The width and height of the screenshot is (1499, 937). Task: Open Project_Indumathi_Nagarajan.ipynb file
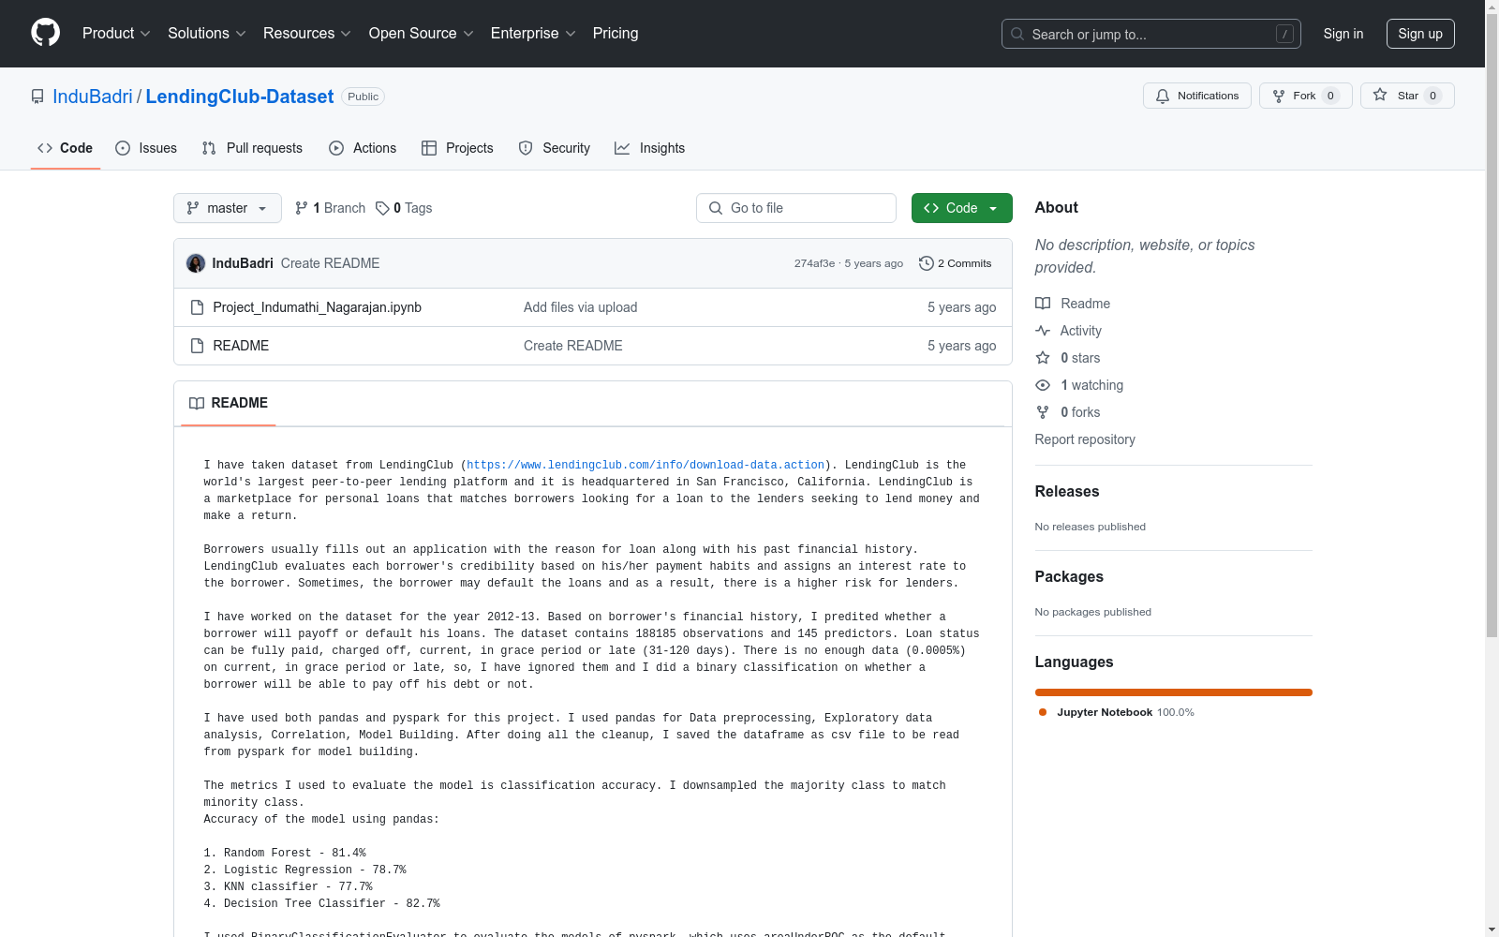coord(317,307)
